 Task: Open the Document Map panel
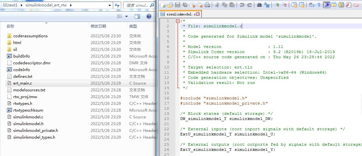[x=341, y=5]
